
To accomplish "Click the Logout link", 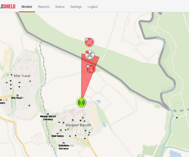I will (x=93, y=7).
